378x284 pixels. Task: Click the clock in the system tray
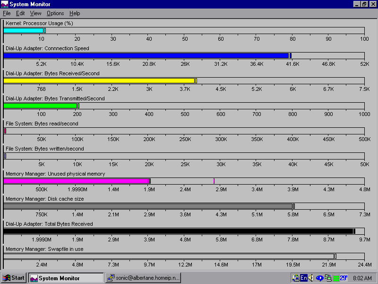pyautogui.click(x=363, y=278)
